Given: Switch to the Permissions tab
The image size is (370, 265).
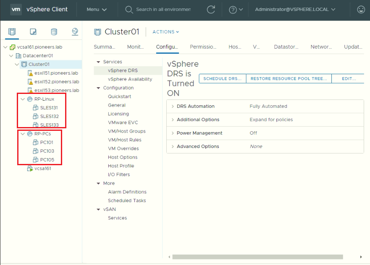Looking at the screenshot, I should coord(203,47).
